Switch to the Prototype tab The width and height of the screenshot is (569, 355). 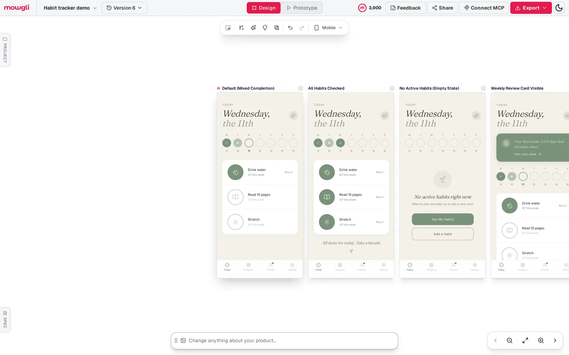click(x=302, y=8)
